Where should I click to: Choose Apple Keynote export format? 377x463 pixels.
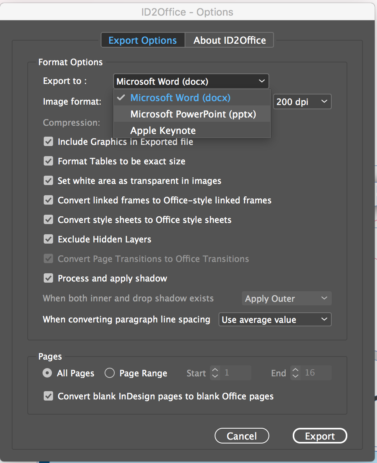tap(163, 131)
